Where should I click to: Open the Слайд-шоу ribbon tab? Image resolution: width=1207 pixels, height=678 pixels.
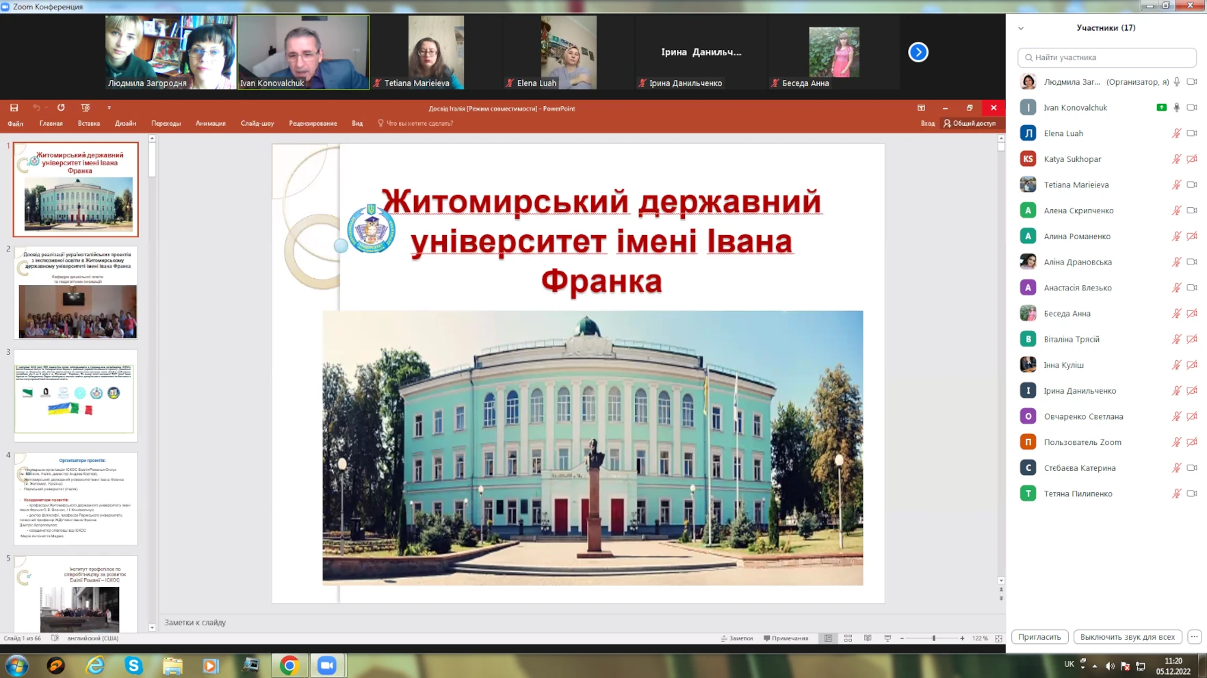point(257,124)
